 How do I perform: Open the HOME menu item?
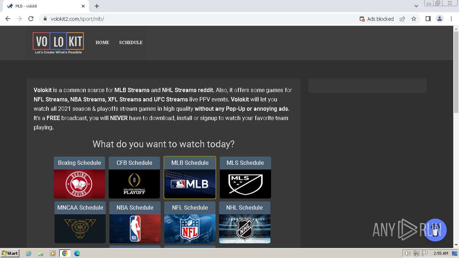pyautogui.click(x=102, y=42)
